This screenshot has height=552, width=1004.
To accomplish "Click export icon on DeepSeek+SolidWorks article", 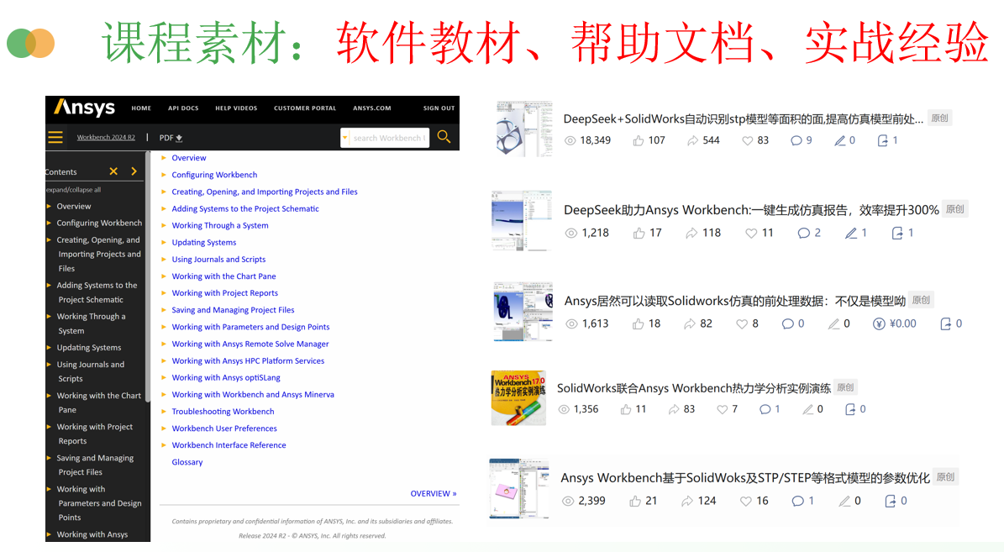I will (882, 140).
